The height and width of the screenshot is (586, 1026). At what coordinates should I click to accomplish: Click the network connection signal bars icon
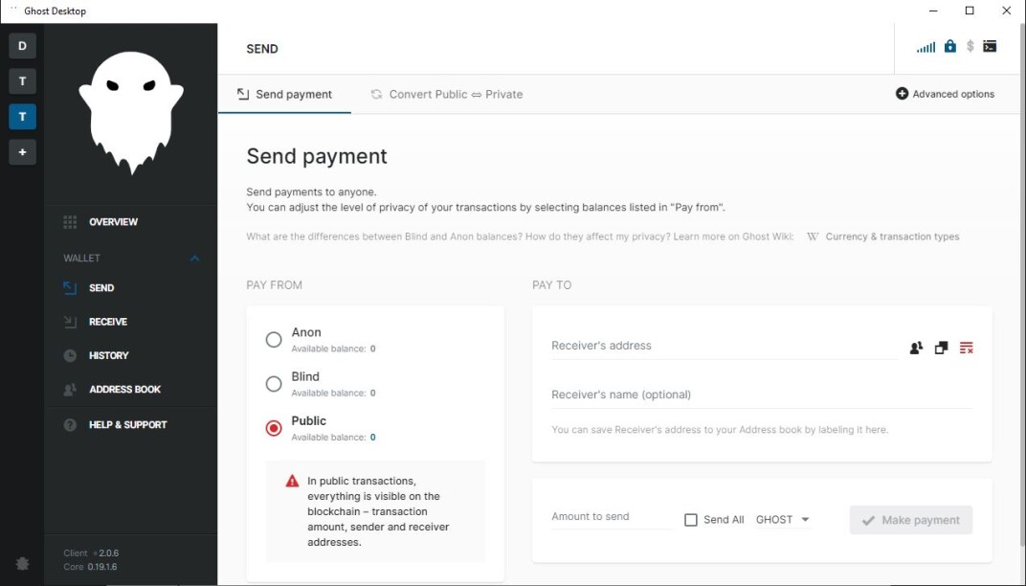click(x=926, y=47)
